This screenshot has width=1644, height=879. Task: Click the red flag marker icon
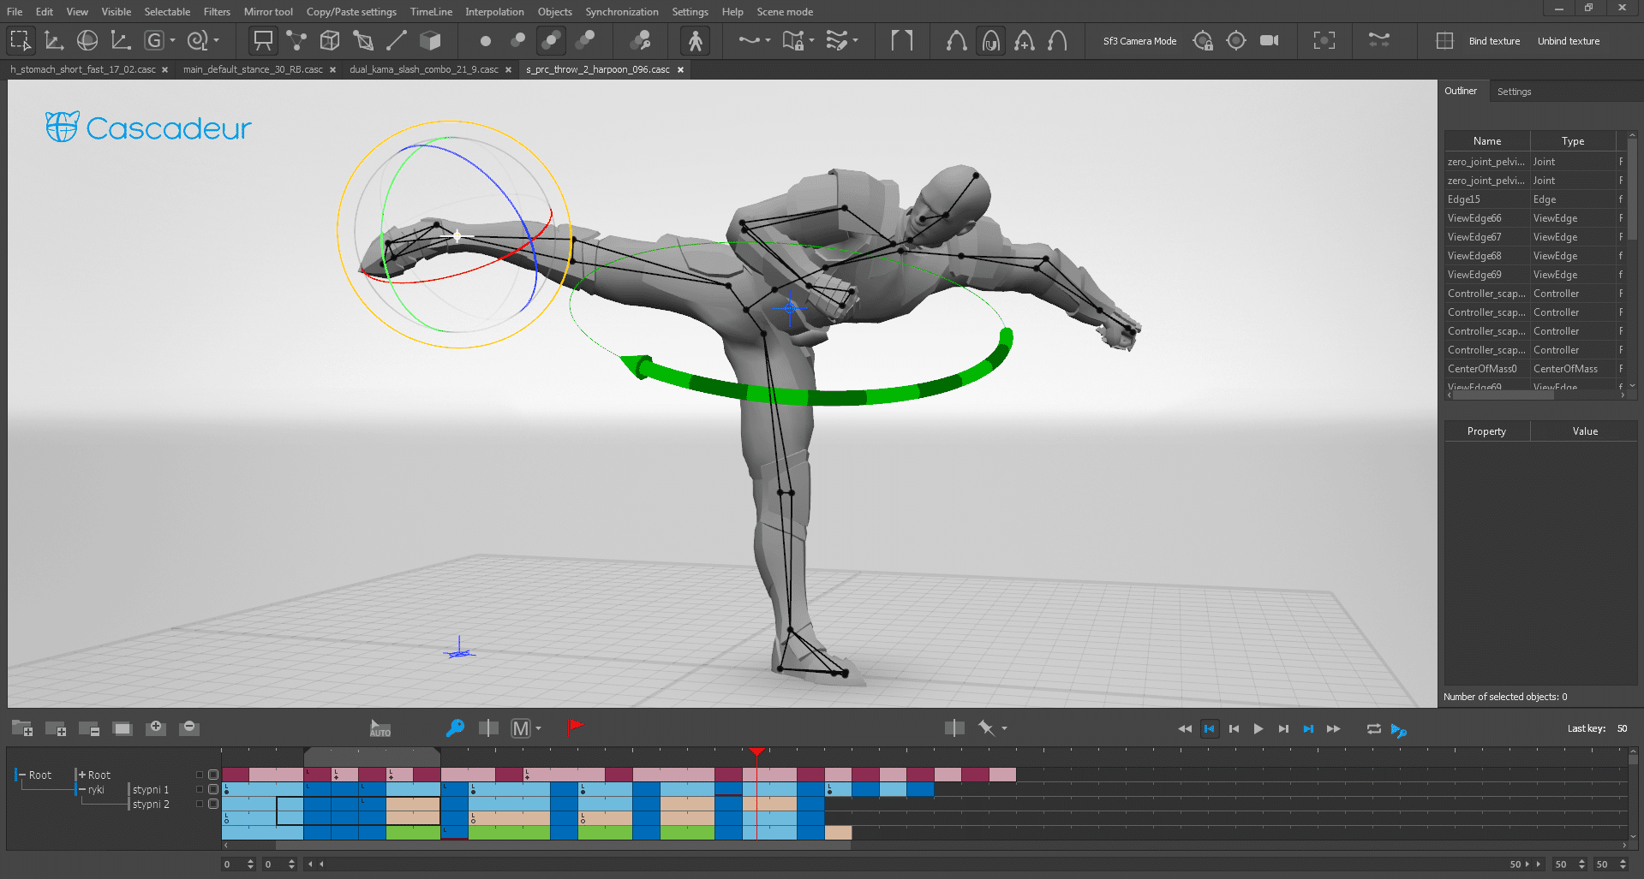click(575, 728)
